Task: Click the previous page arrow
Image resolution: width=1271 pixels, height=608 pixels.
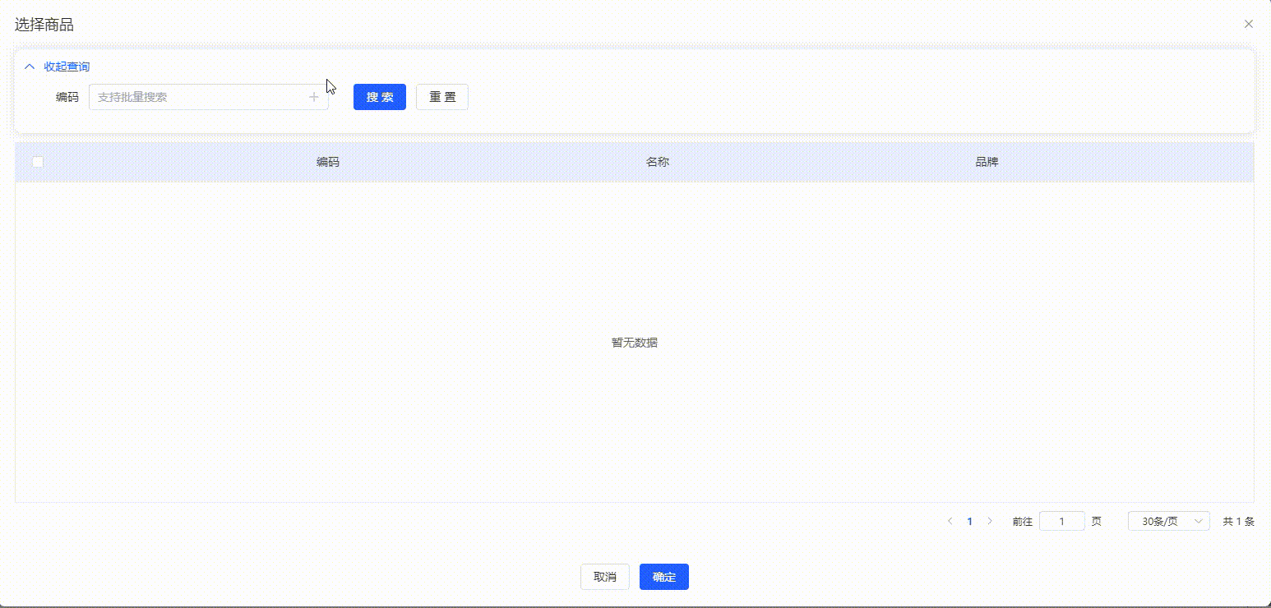Action: click(950, 521)
